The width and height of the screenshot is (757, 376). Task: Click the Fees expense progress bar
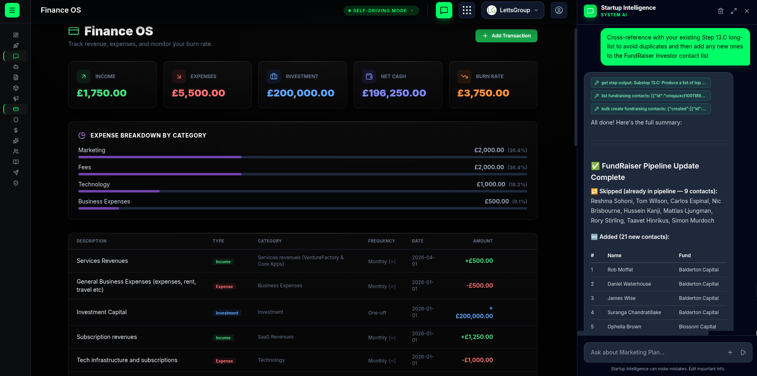[x=303, y=174]
